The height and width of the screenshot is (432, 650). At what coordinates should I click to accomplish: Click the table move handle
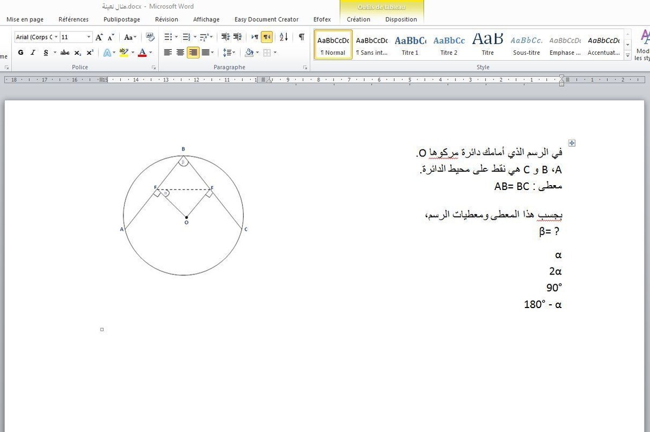coord(571,143)
